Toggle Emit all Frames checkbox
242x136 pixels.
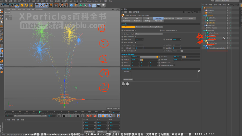click(x=136, y=37)
